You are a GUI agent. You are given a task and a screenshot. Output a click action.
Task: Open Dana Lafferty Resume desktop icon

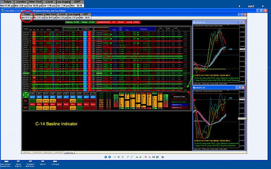pos(6,164)
